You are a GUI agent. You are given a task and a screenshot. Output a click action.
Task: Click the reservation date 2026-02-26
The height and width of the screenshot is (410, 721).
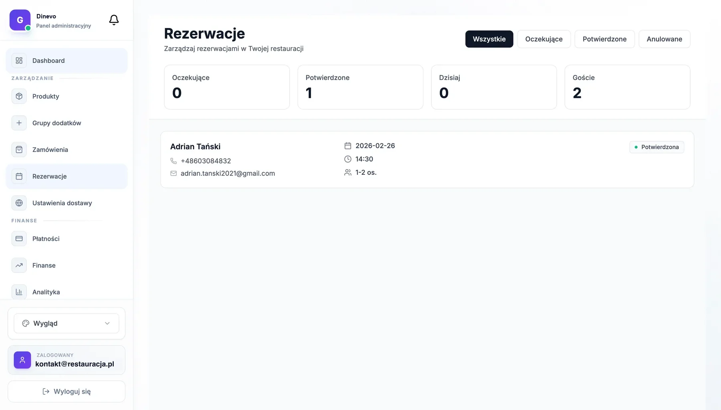click(375, 146)
